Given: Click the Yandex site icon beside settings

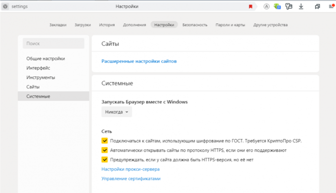Looking at the screenshot, I should (x=5, y=7).
